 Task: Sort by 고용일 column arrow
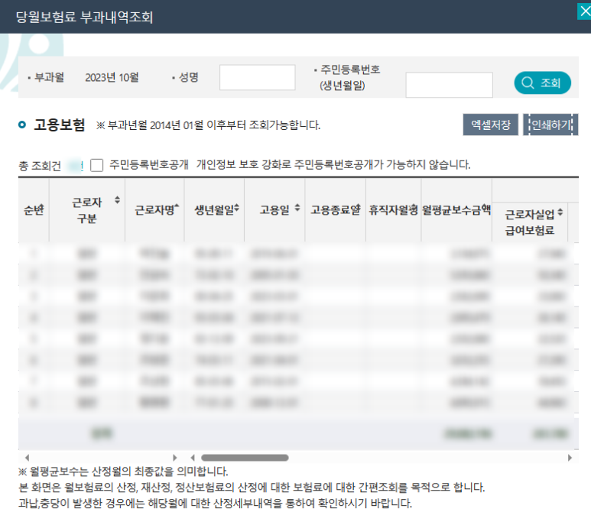(x=297, y=208)
